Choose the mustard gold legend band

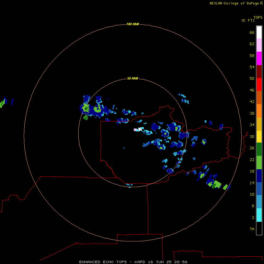click(x=259, y=124)
